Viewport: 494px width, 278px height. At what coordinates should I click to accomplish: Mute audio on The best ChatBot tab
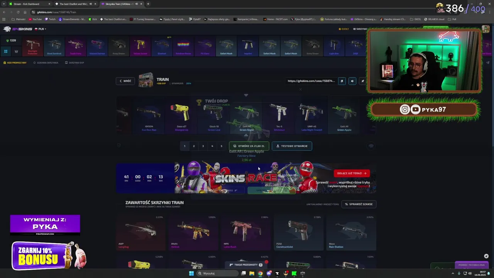[91, 4]
